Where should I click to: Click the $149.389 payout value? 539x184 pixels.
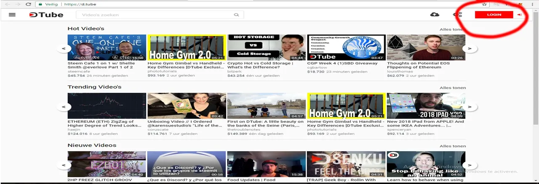237,134
